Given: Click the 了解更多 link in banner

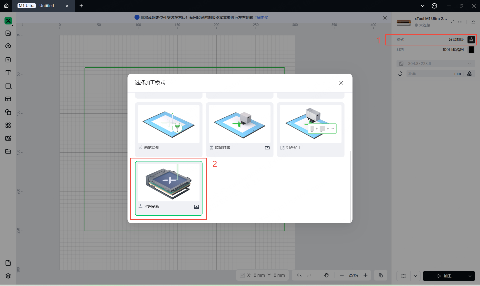Looking at the screenshot, I should pyautogui.click(x=260, y=17).
